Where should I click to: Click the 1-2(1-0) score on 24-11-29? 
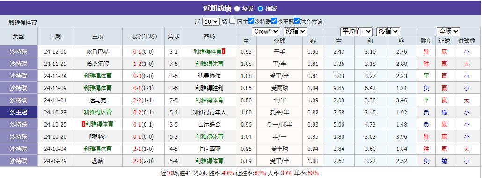click(144, 64)
